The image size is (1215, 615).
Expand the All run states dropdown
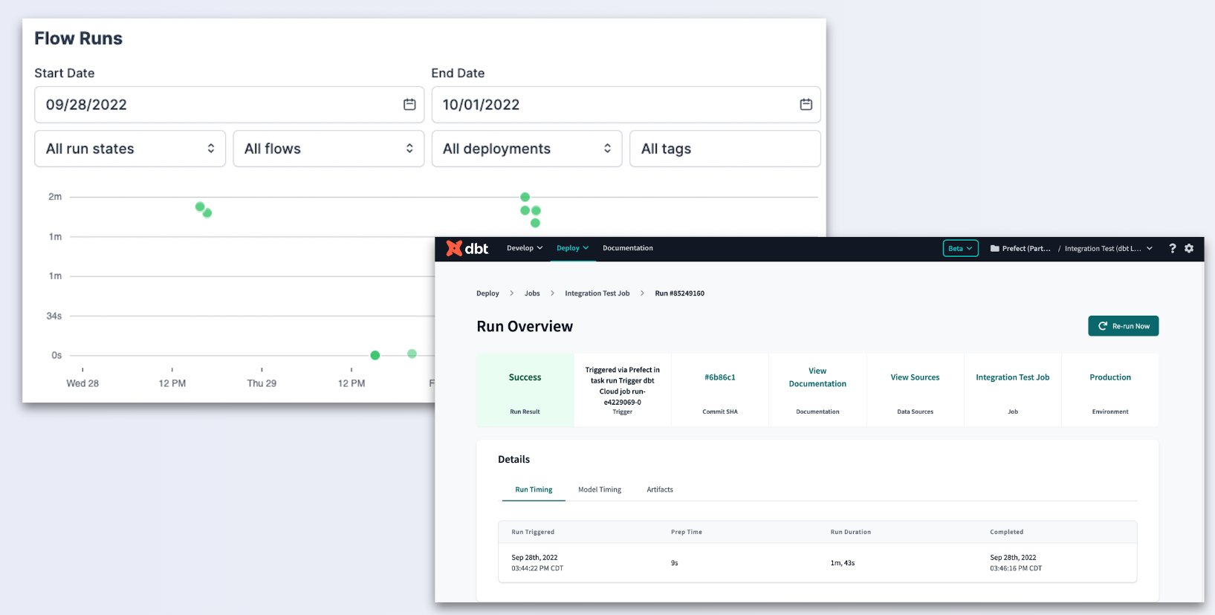click(130, 149)
